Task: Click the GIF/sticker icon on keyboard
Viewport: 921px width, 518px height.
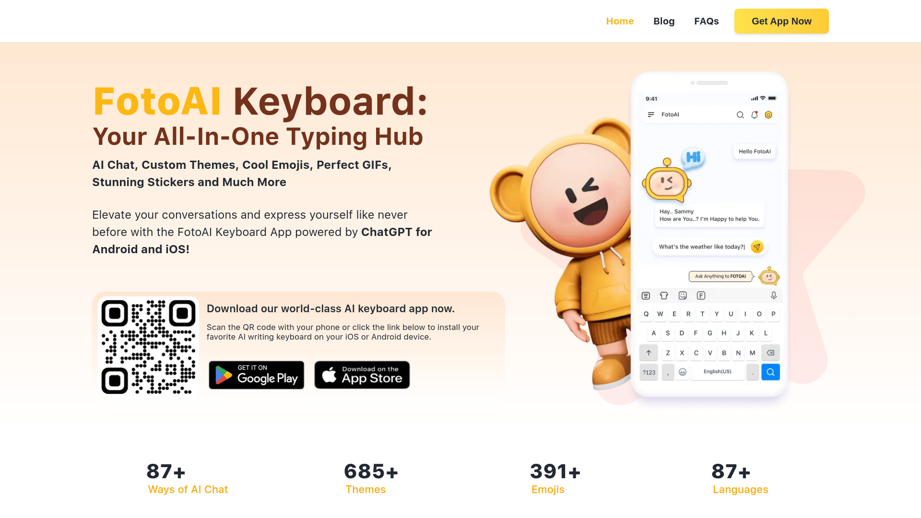Action: (x=683, y=295)
